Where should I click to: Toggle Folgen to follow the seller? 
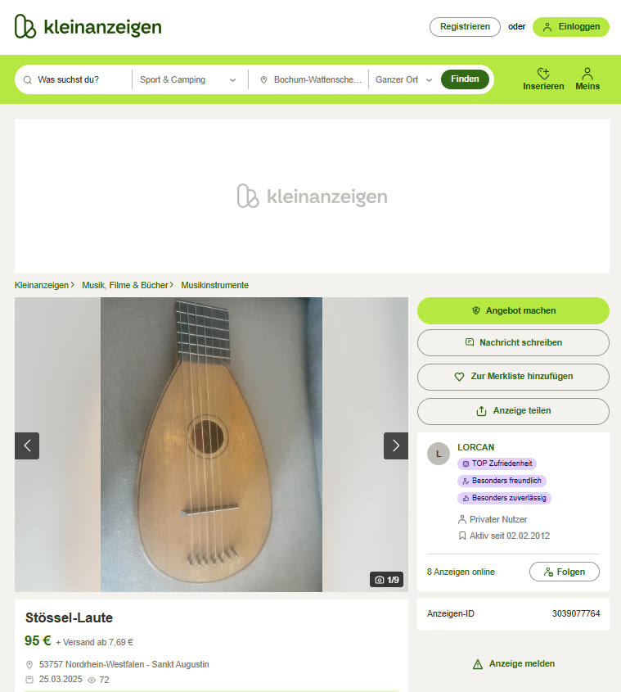(564, 572)
